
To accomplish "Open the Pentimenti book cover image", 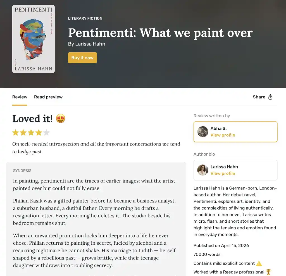I will tap(34, 39).
